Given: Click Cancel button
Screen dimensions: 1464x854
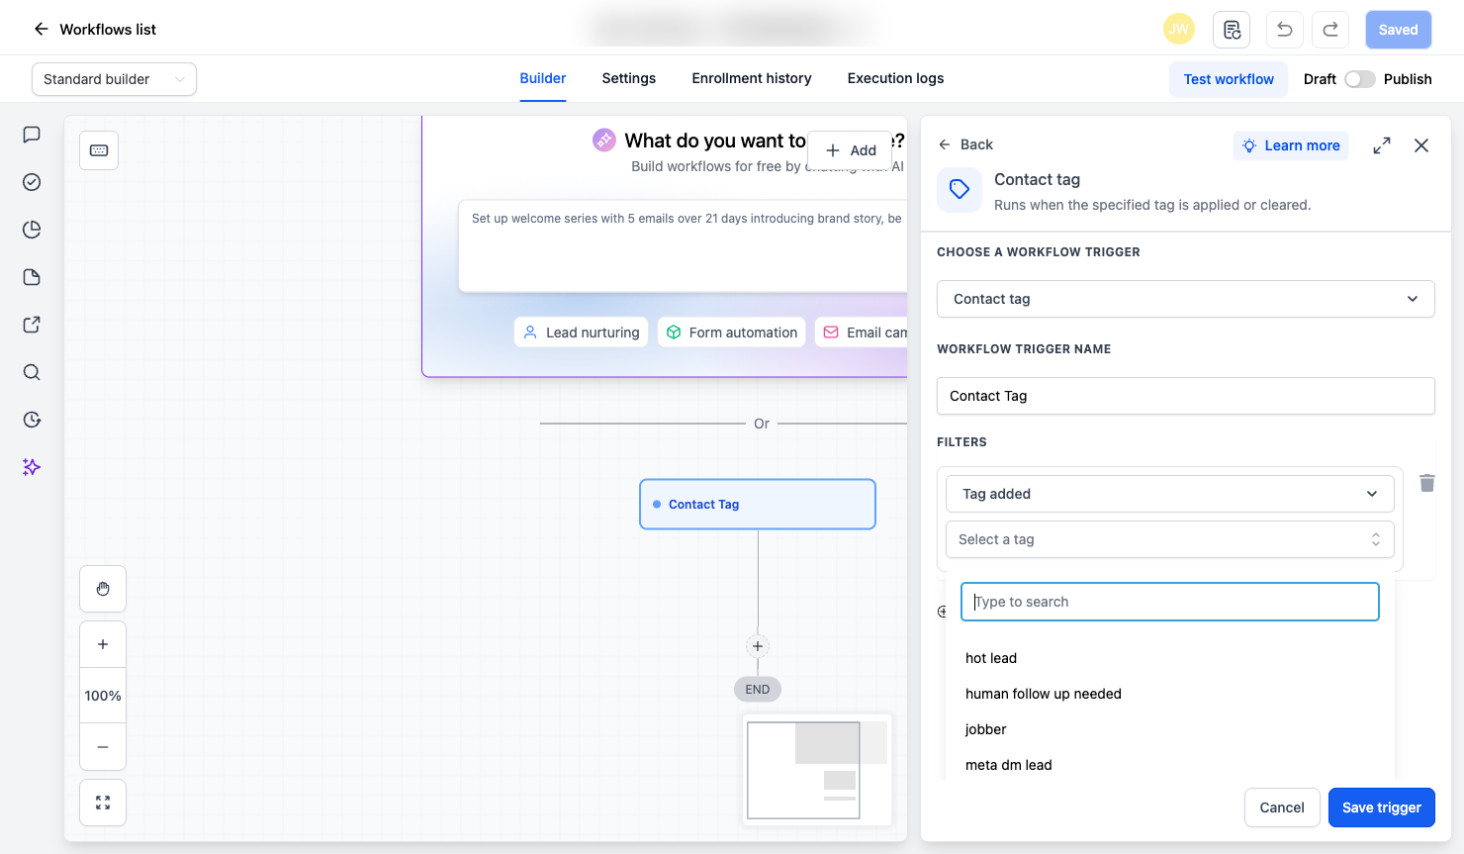Looking at the screenshot, I should (1282, 807).
